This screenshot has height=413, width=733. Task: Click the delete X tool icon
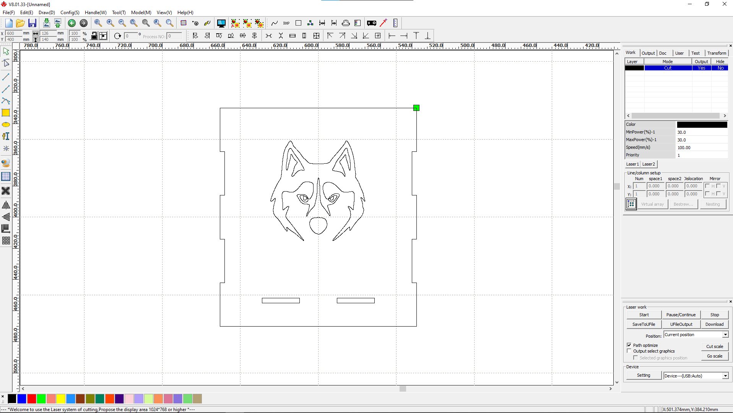pyautogui.click(x=6, y=191)
